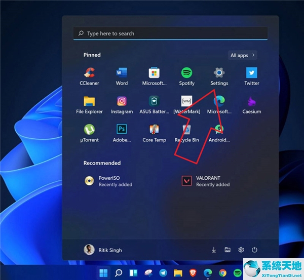Open Microsoft Edge on the taskbar
The image size is (304, 280).
click(x=208, y=273)
